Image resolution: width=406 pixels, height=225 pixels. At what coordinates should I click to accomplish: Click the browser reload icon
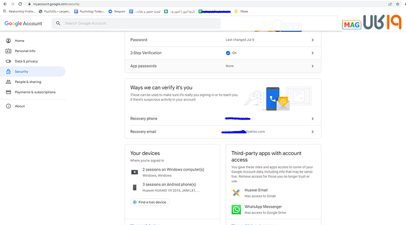tap(21, 4)
